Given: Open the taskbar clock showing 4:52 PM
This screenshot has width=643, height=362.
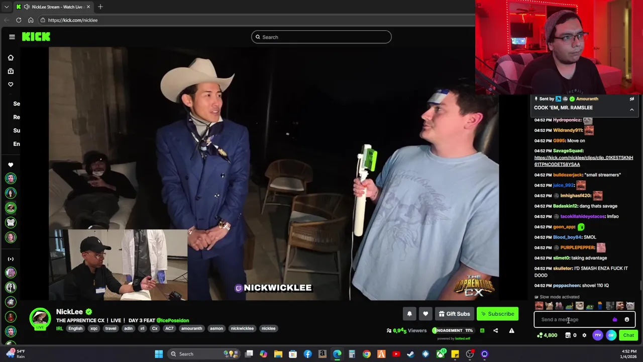Looking at the screenshot, I should click(x=629, y=354).
